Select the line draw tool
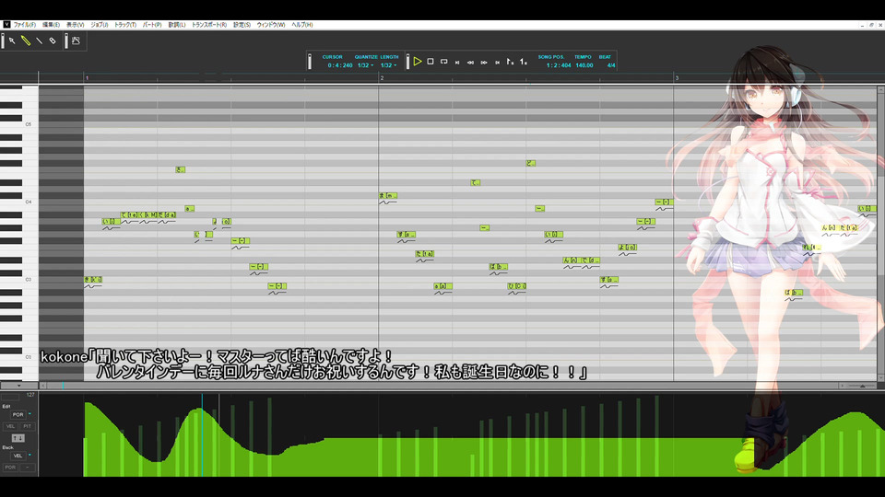 pos(39,40)
